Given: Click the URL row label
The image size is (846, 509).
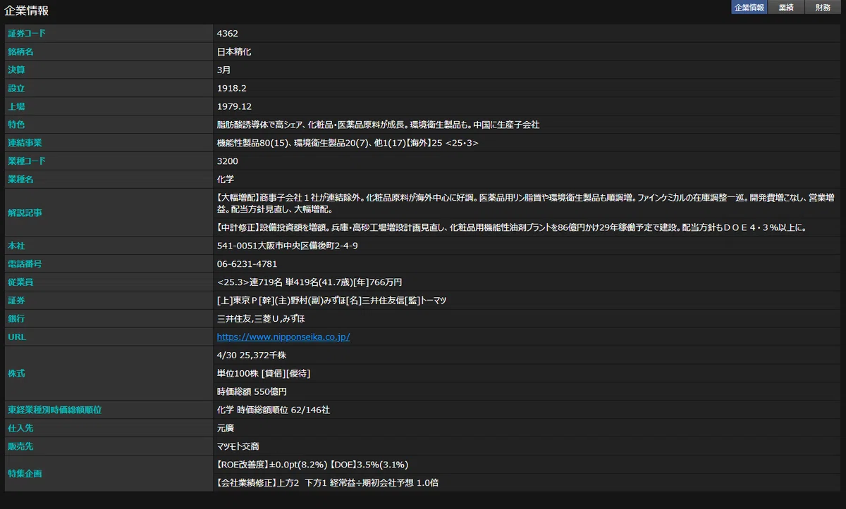Looking at the screenshot, I should [x=16, y=337].
